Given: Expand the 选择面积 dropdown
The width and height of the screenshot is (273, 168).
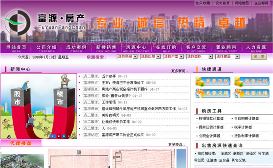Looking at the screenshot, I should point(199,56).
